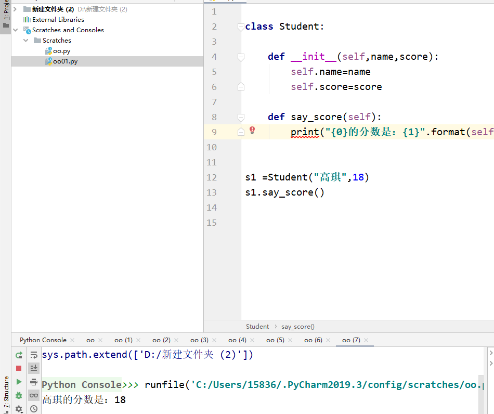Stop the running console with red square
494x414 pixels.
pyautogui.click(x=19, y=368)
